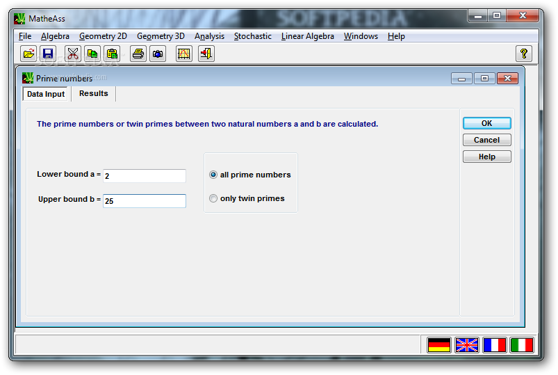This screenshot has width=558, height=375.
Task: Maximize the Prime numbers child window
Action: (x=484, y=79)
